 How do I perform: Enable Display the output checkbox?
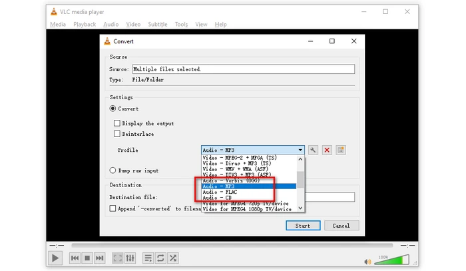[x=117, y=123]
